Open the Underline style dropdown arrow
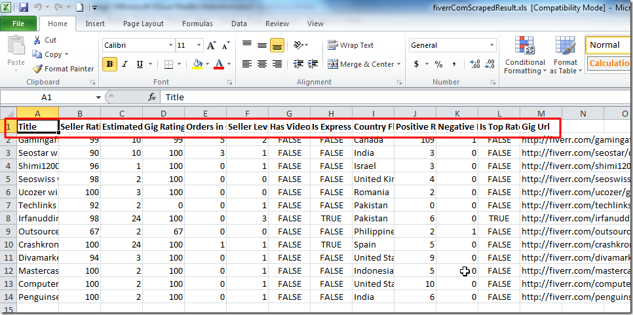Viewport: 633px width, 315px height. (150, 64)
